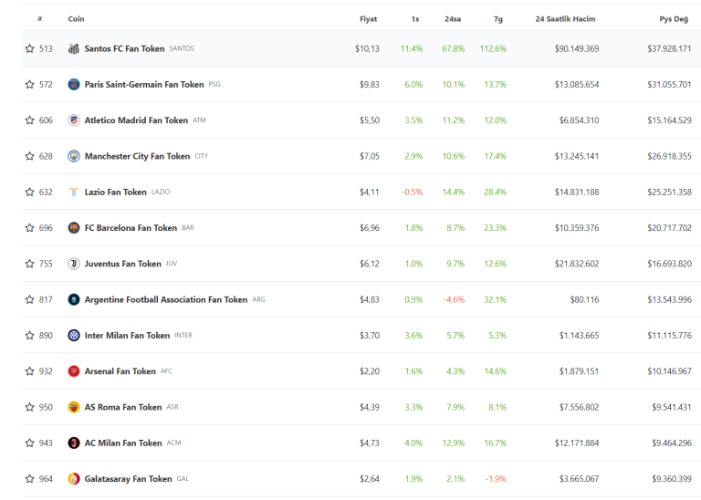701x500 pixels.
Task: Click the Atletico Madrid crest icon
Action: 74,120
